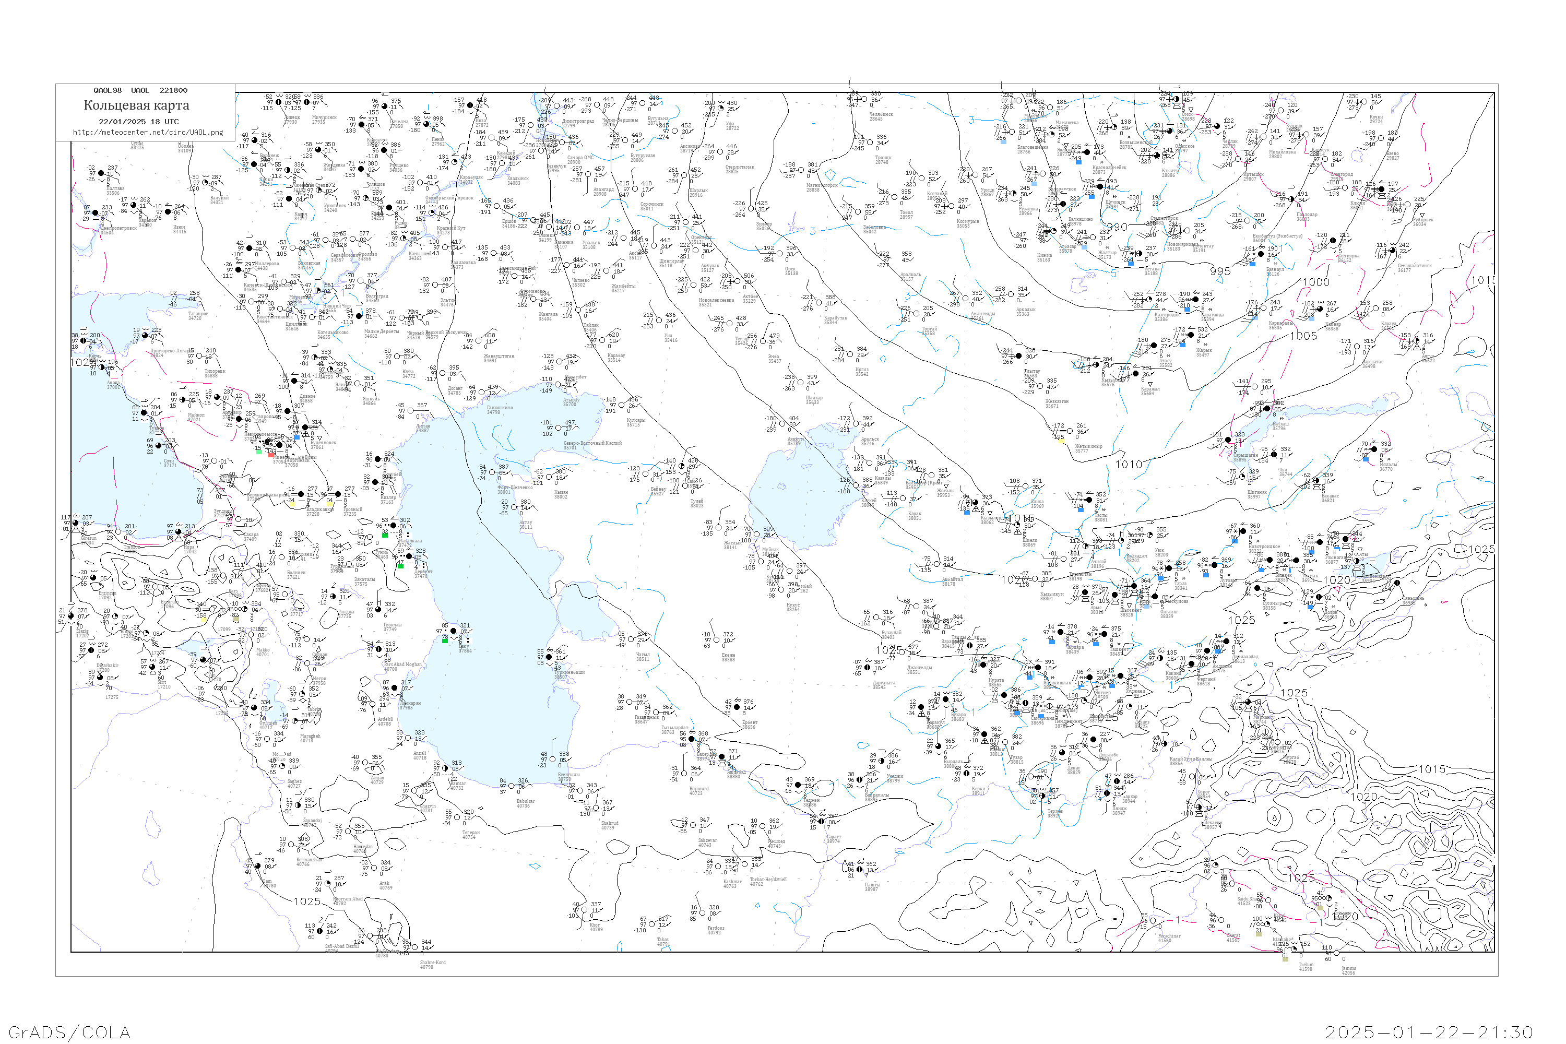Click the 990 isobar label

pos(1117,227)
